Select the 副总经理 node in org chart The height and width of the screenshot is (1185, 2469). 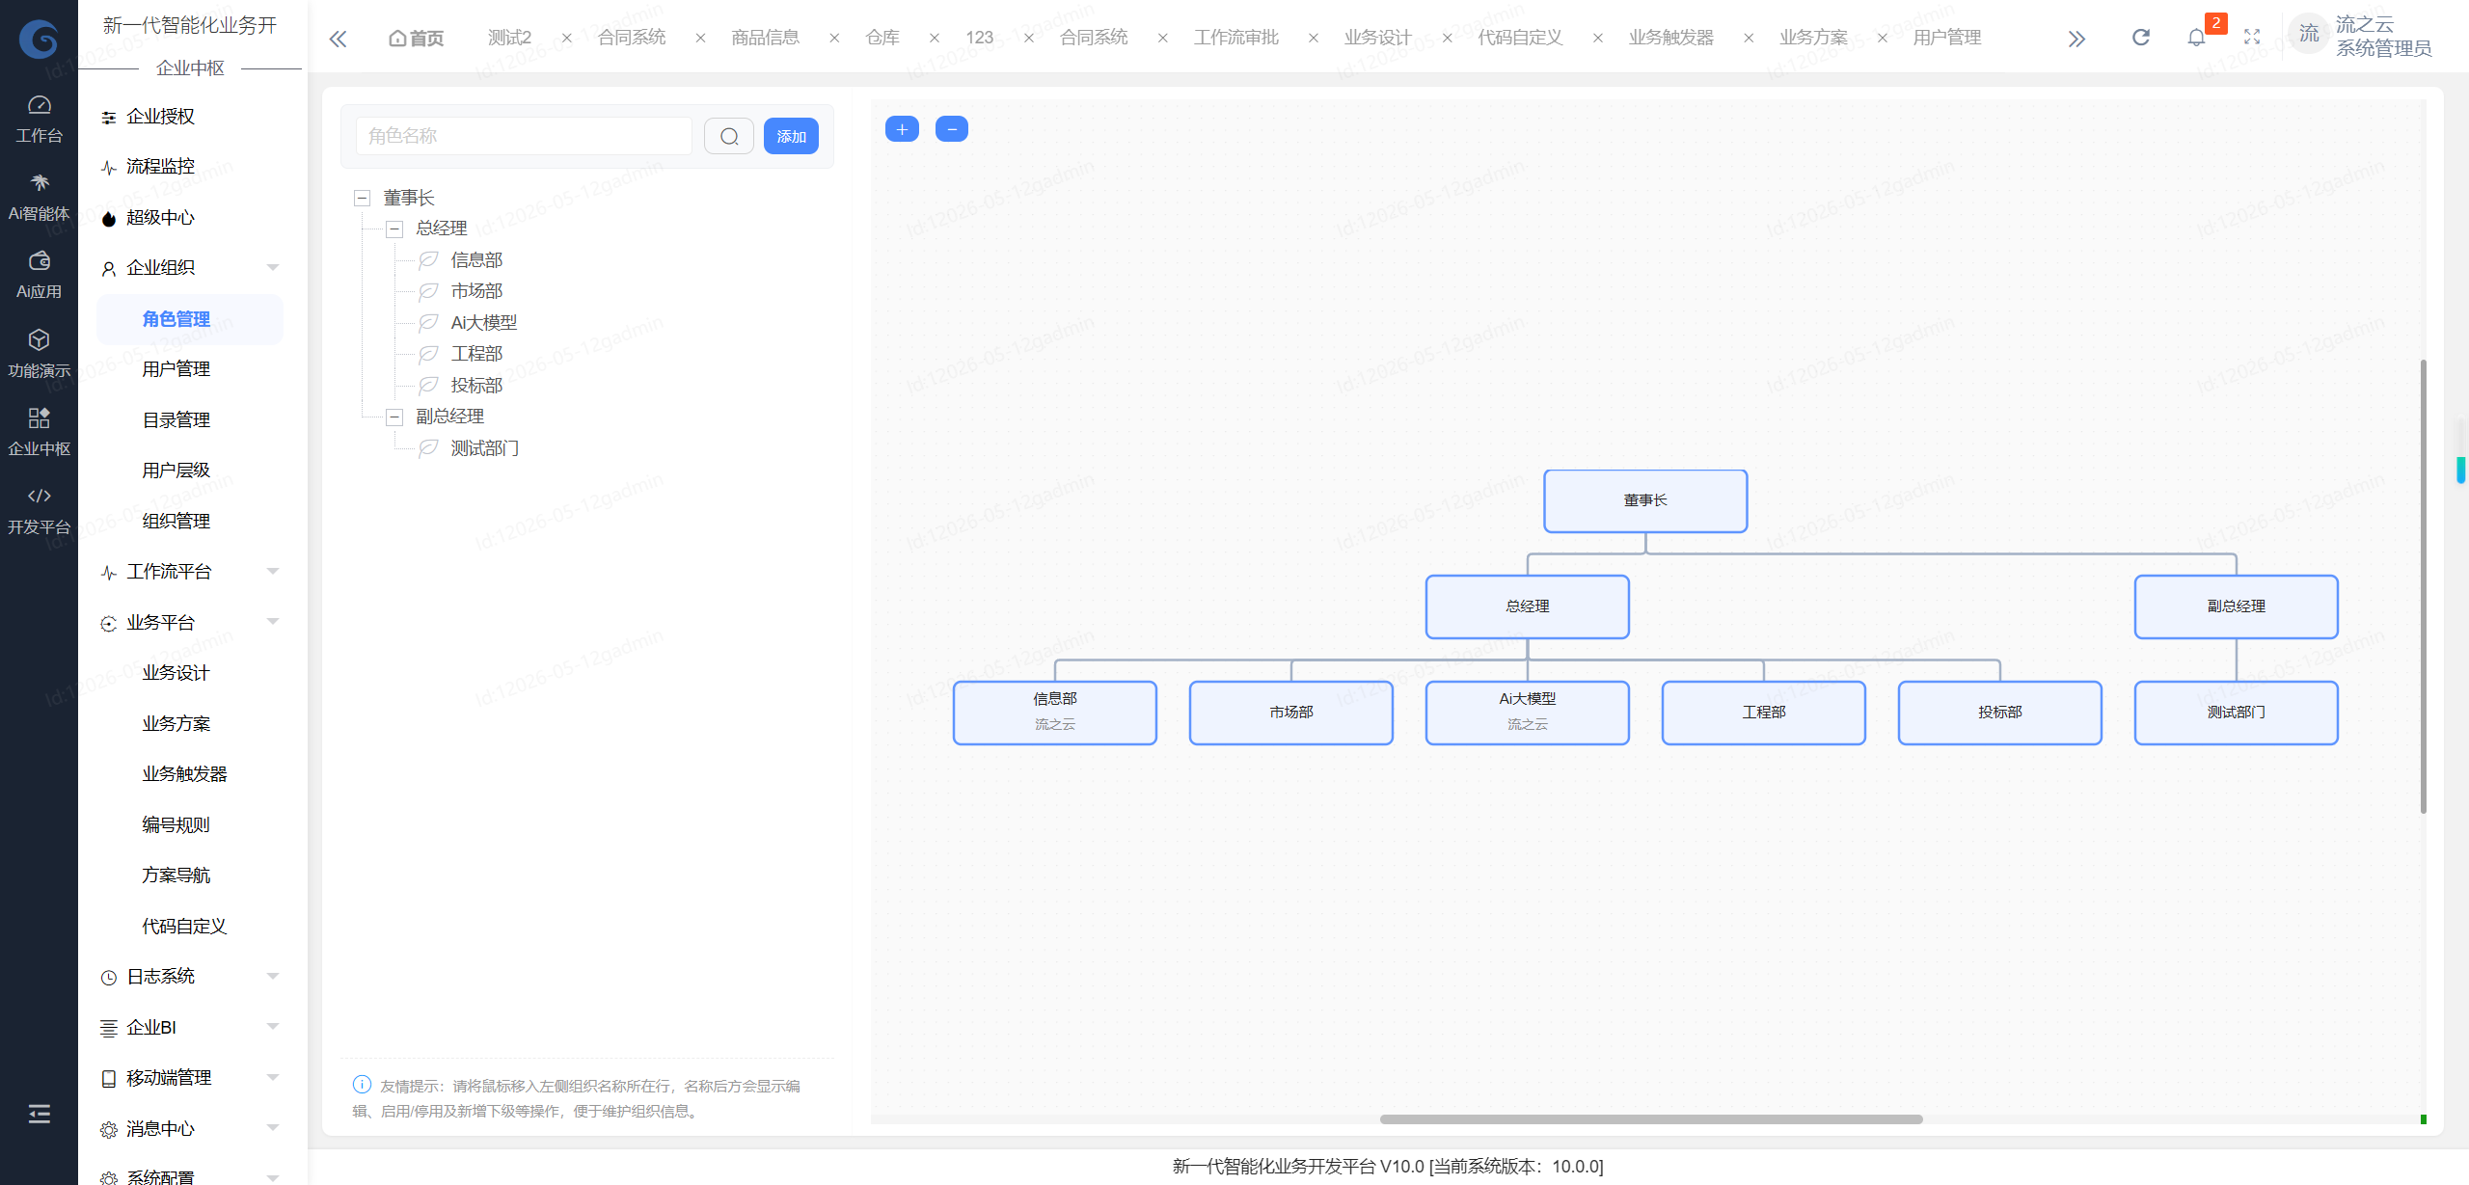[x=2236, y=607]
